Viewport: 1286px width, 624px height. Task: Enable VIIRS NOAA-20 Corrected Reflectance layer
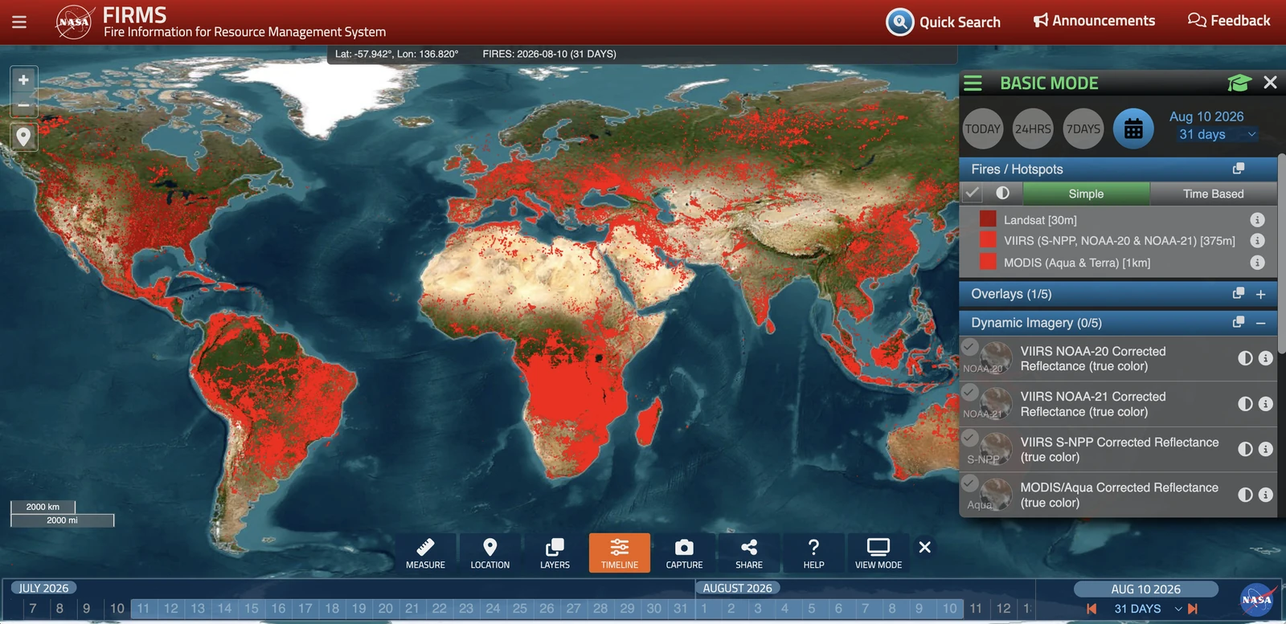tap(970, 347)
